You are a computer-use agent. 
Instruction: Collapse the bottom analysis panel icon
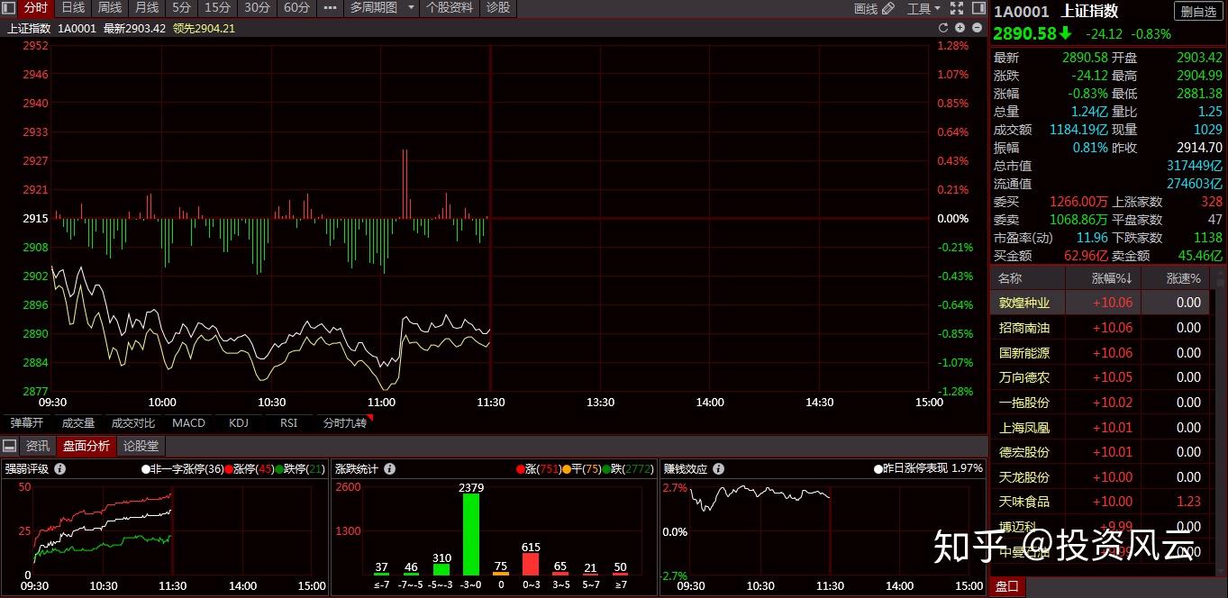coord(9,446)
